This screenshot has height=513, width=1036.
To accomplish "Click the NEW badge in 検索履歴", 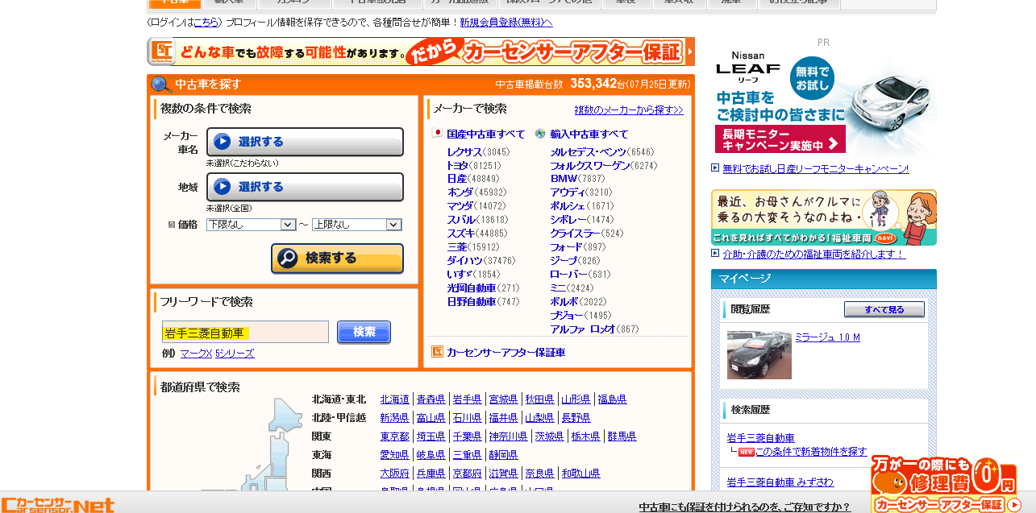I will point(746,452).
